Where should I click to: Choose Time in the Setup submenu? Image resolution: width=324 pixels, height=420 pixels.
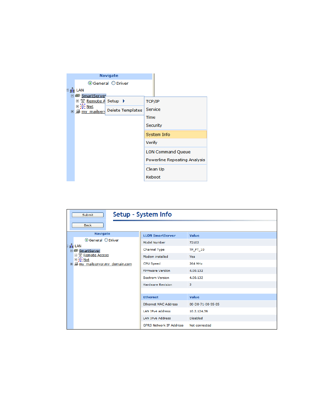(176, 117)
